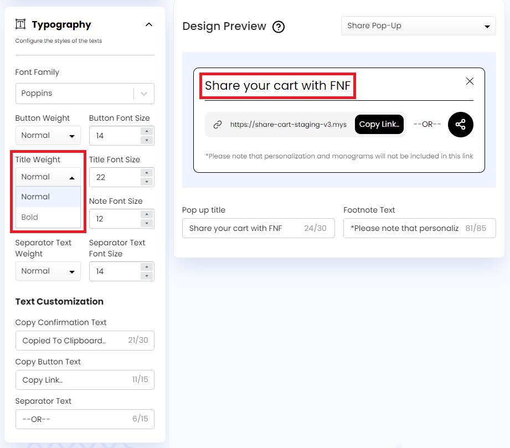
Task: Click the Typography section icon
Action: (20, 24)
